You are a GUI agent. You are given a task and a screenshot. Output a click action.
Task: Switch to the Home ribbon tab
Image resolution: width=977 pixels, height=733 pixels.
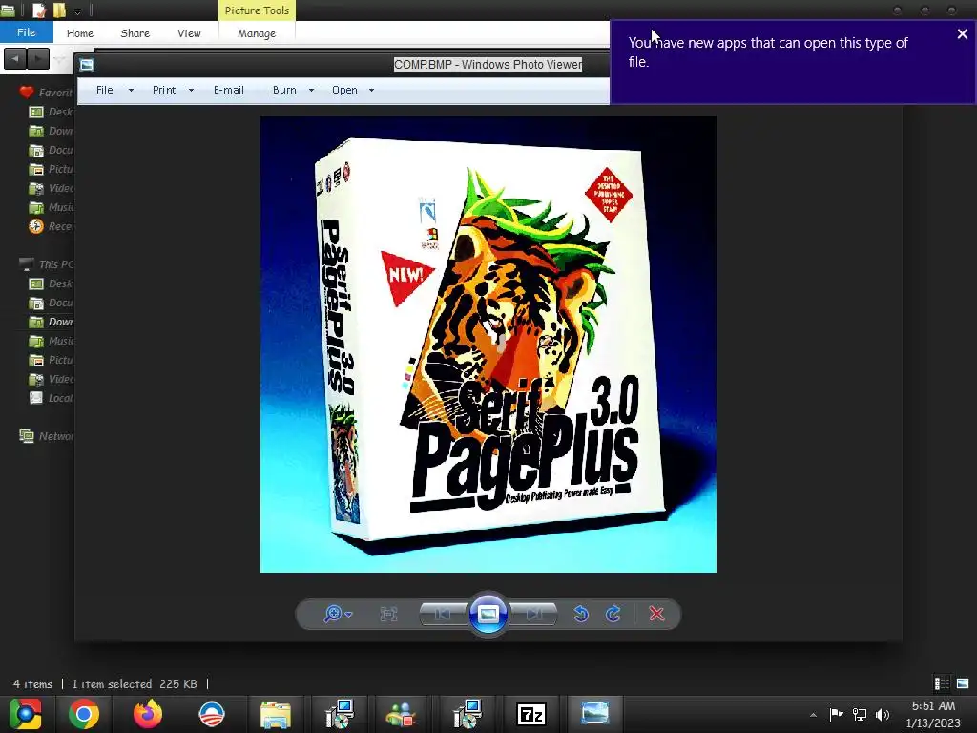80,33
